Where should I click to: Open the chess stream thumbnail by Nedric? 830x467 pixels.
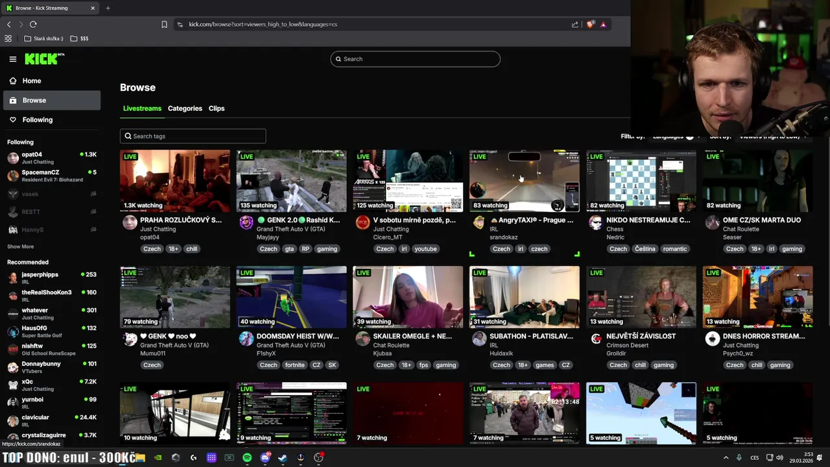[x=641, y=181]
